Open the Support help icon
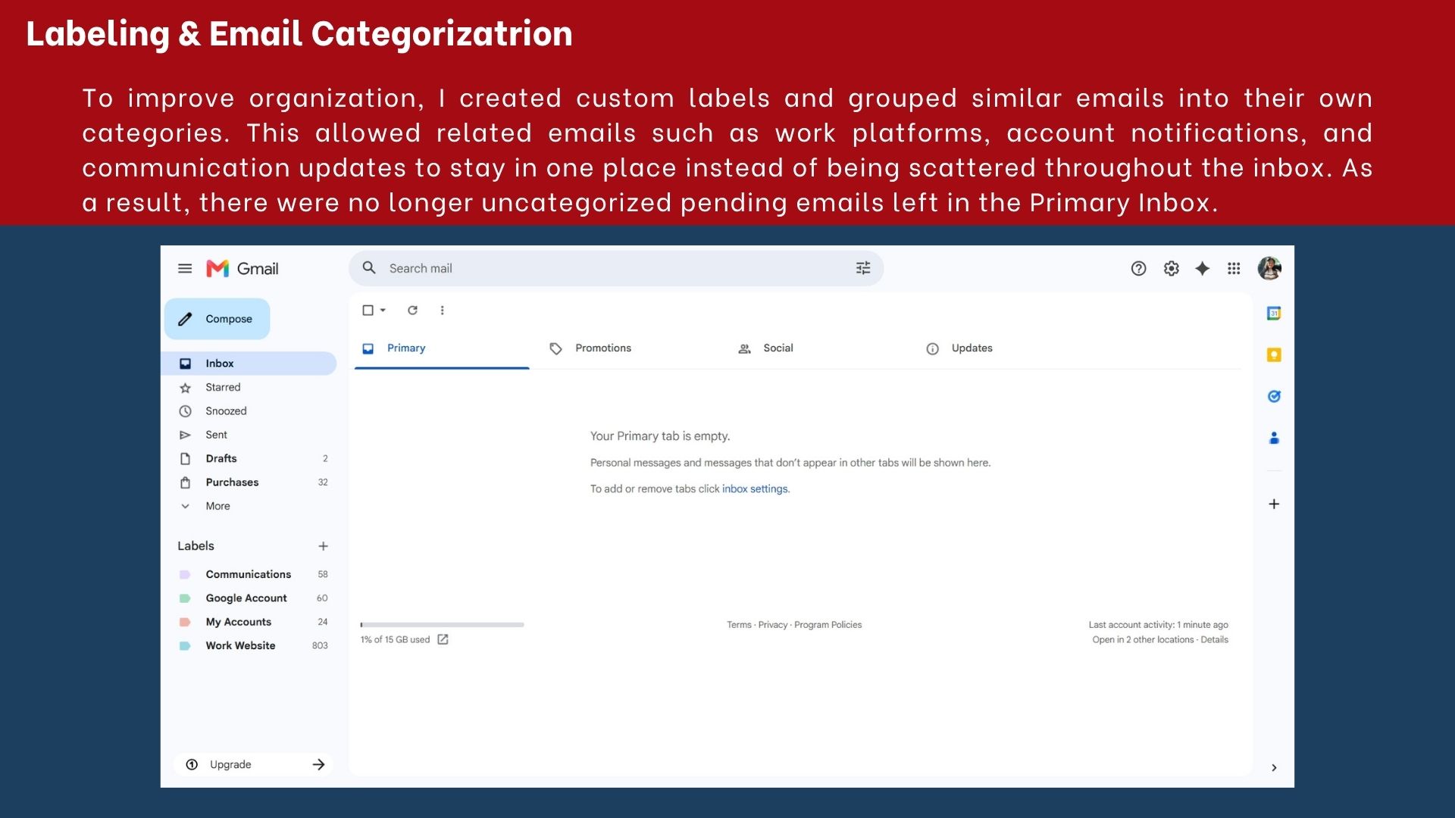 click(1138, 268)
